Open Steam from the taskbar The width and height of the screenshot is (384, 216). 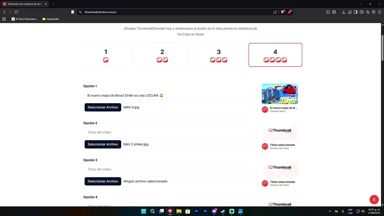[x=223, y=211]
